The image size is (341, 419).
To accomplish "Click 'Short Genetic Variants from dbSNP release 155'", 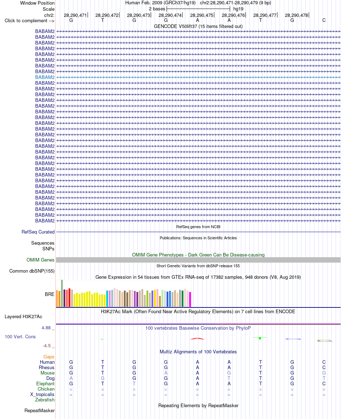I will coord(198,266).
